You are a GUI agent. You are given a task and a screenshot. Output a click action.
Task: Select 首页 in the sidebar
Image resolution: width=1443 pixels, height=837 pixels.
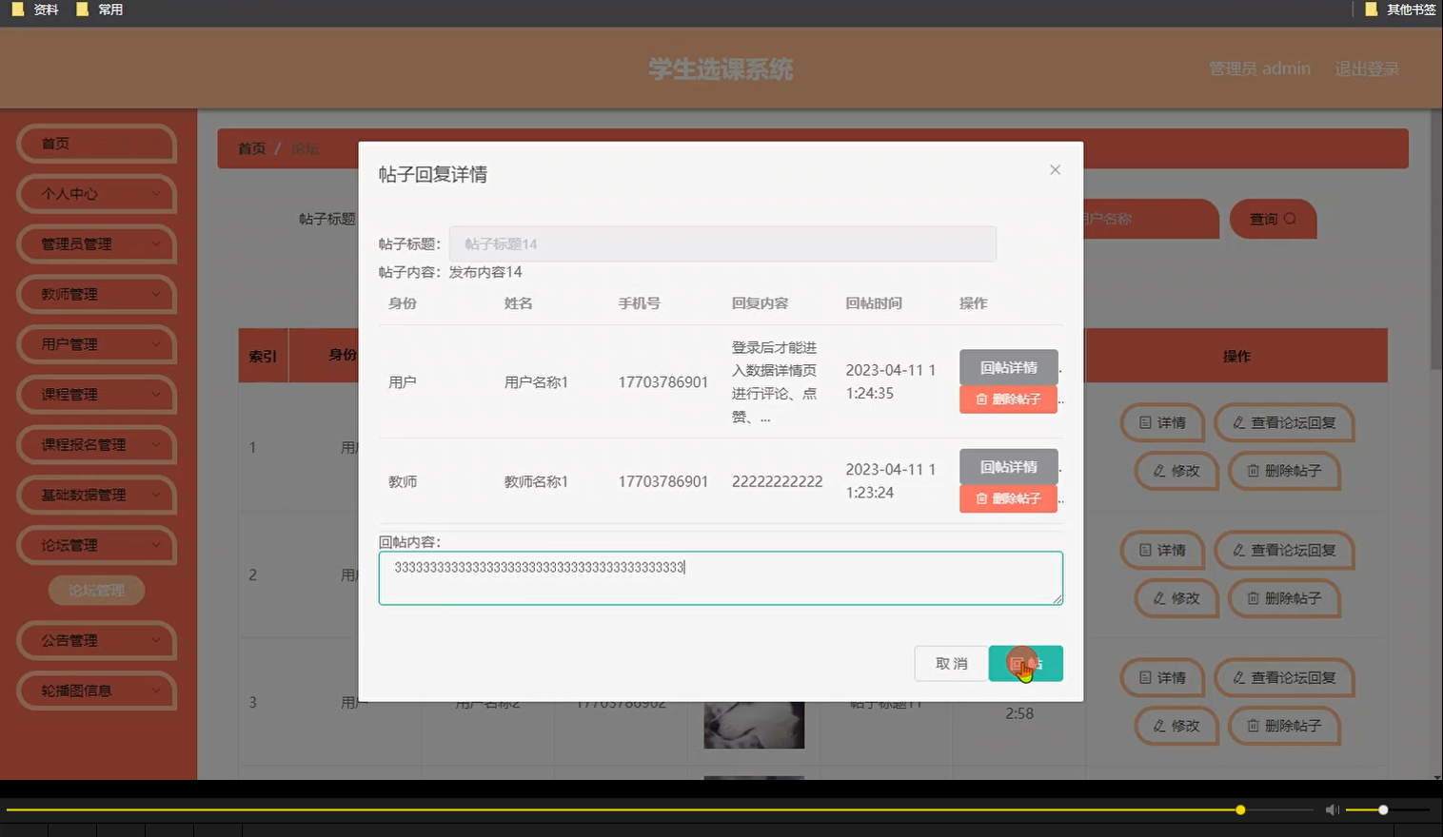(x=95, y=144)
